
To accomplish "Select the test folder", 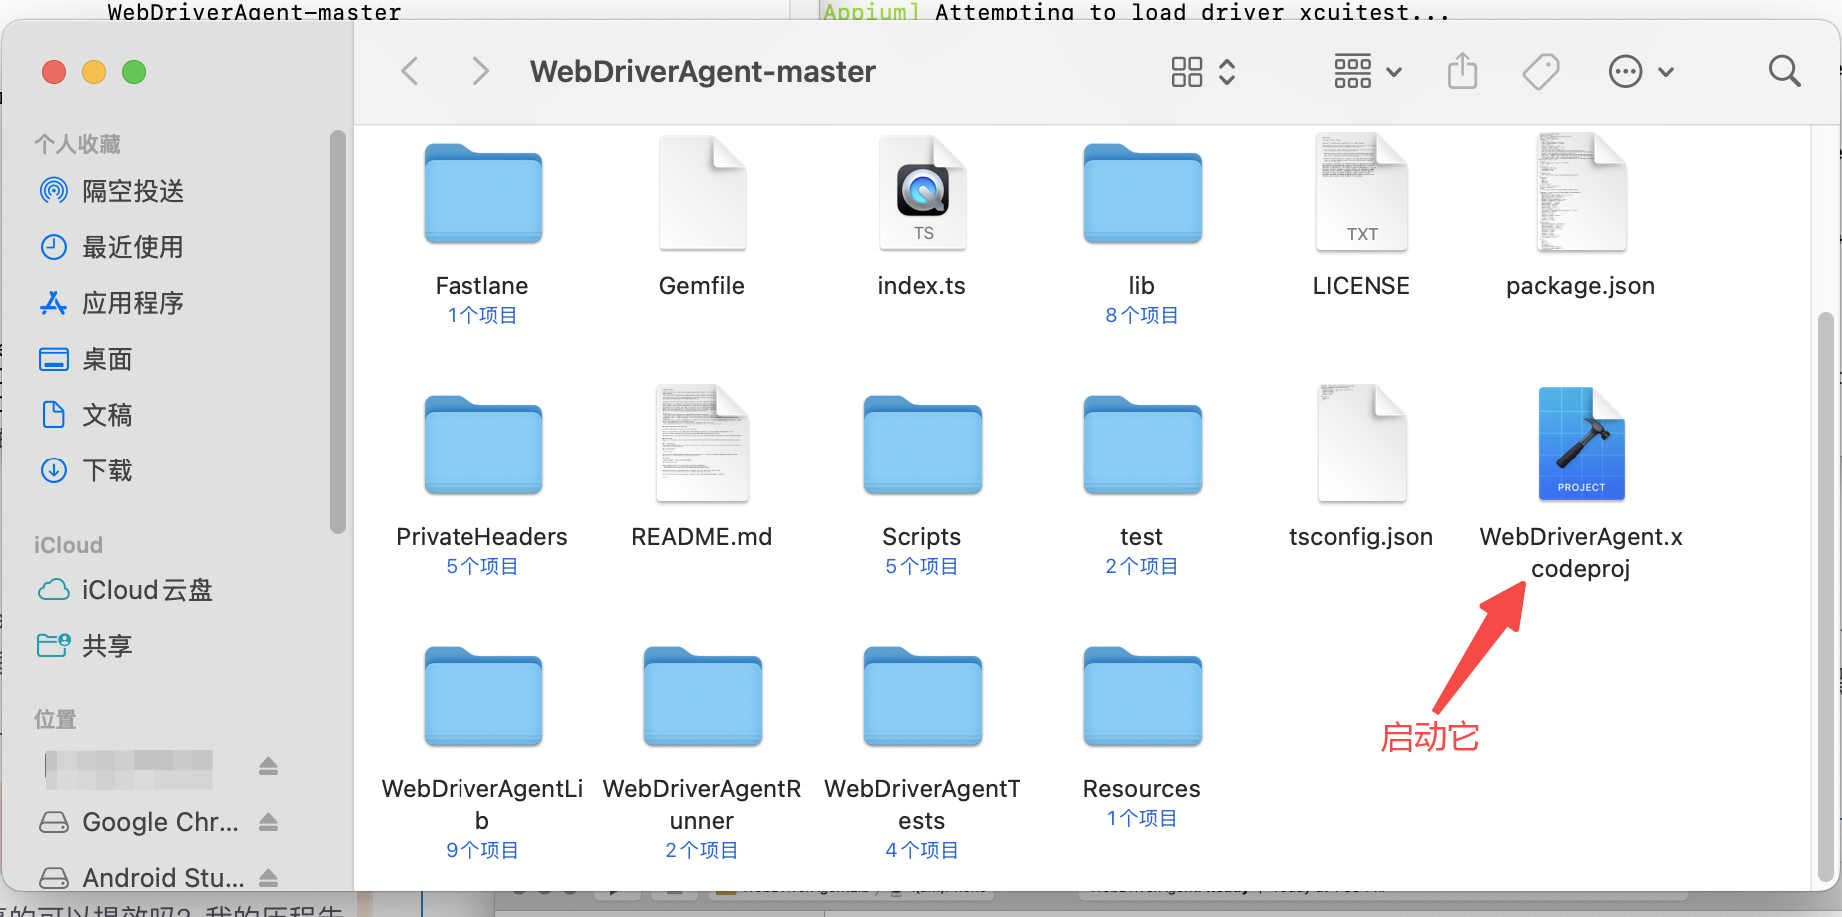I will [1142, 446].
